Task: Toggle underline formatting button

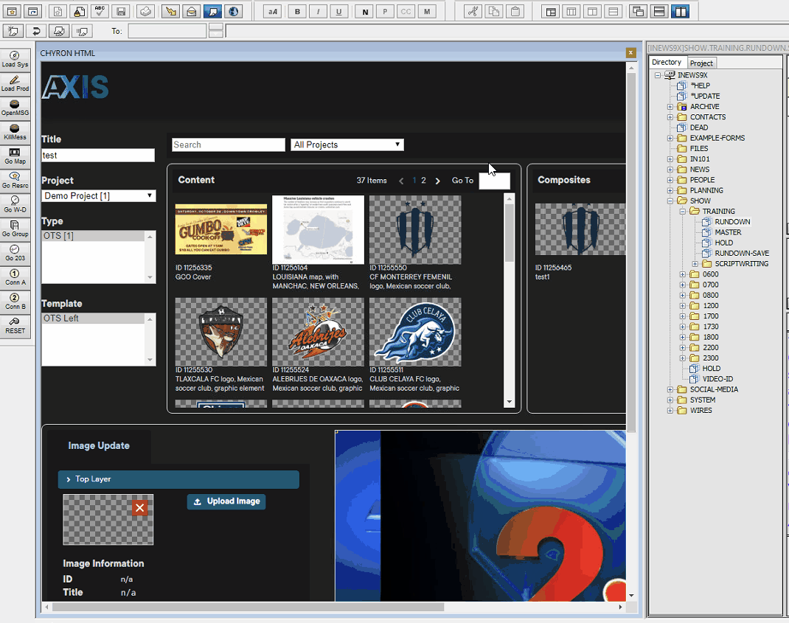Action: pyautogui.click(x=338, y=11)
